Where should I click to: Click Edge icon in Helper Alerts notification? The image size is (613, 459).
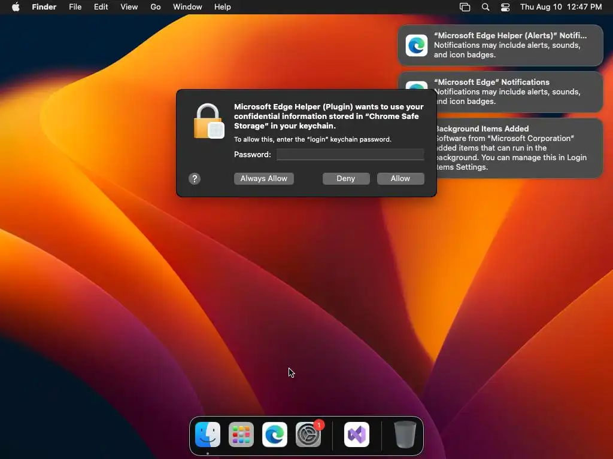(x=417, y=45)
